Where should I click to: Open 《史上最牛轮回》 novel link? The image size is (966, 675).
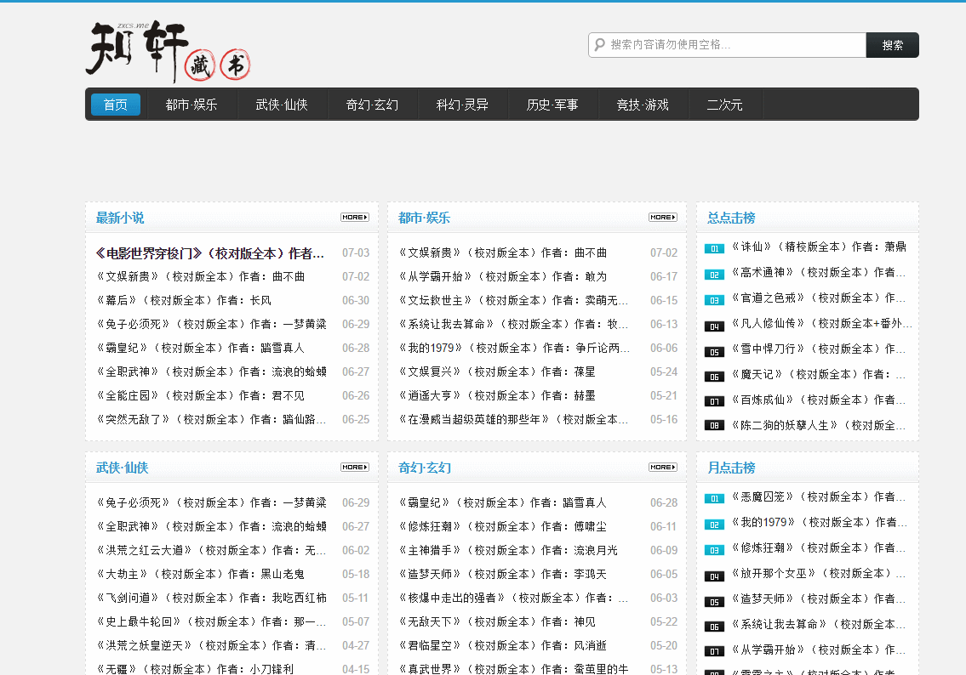211,622
